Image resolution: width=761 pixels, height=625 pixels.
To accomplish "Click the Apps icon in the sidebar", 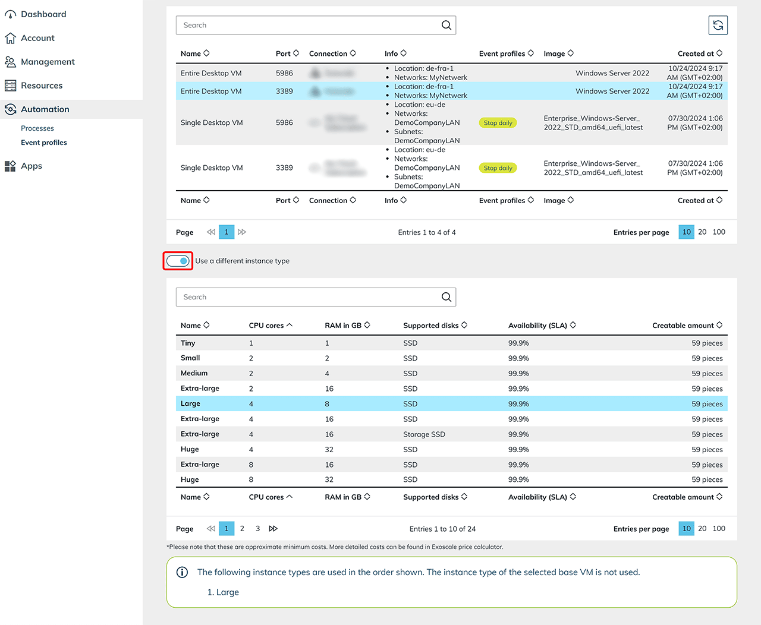I will click(11, 166).
